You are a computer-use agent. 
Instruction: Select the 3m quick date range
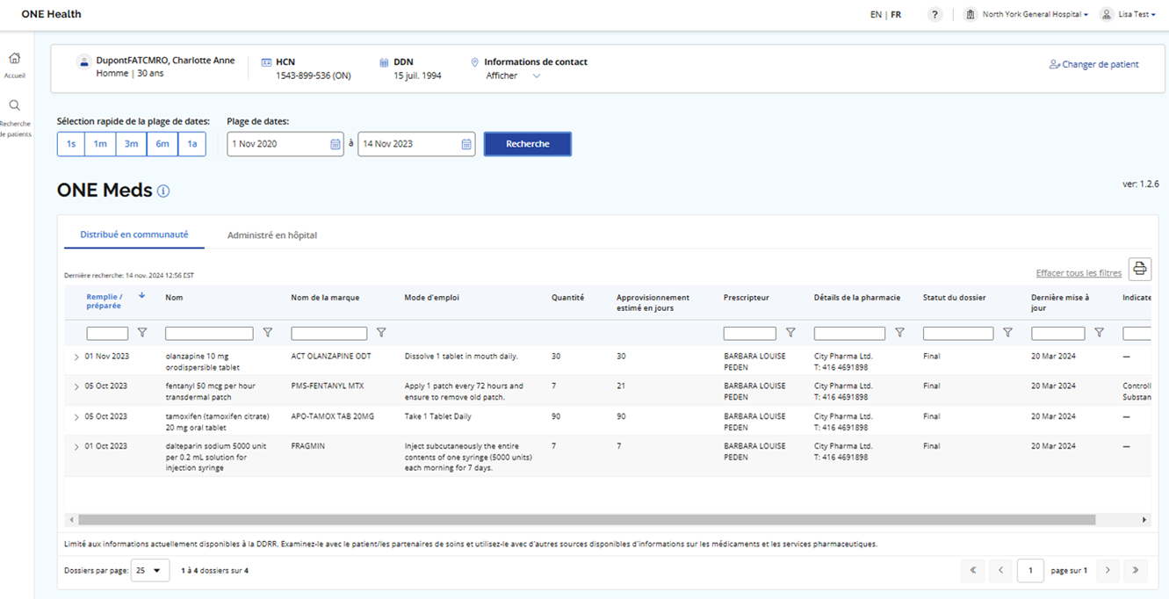pos(131,144)
